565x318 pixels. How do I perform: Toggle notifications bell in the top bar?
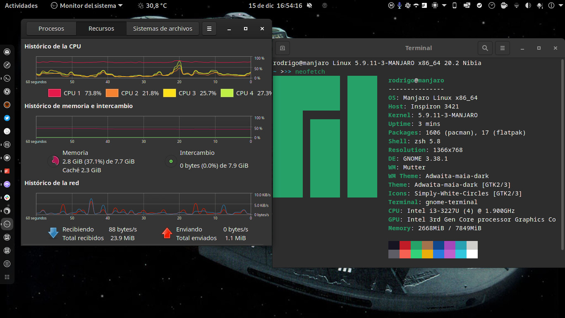[x=309, y=6]
